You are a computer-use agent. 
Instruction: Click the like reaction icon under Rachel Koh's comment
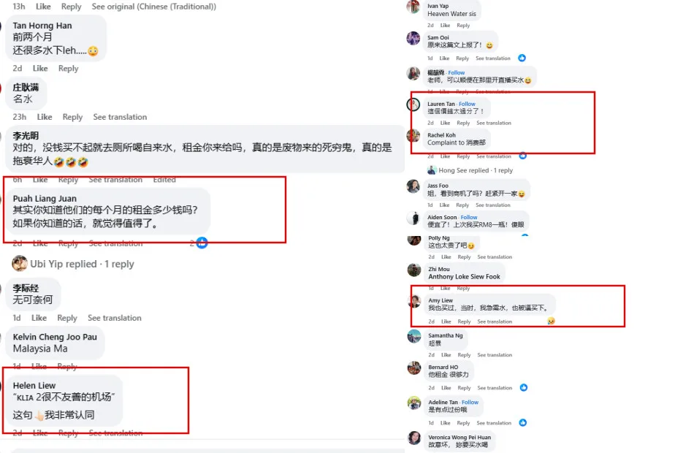pyautogui.click(x=523, y=156)
